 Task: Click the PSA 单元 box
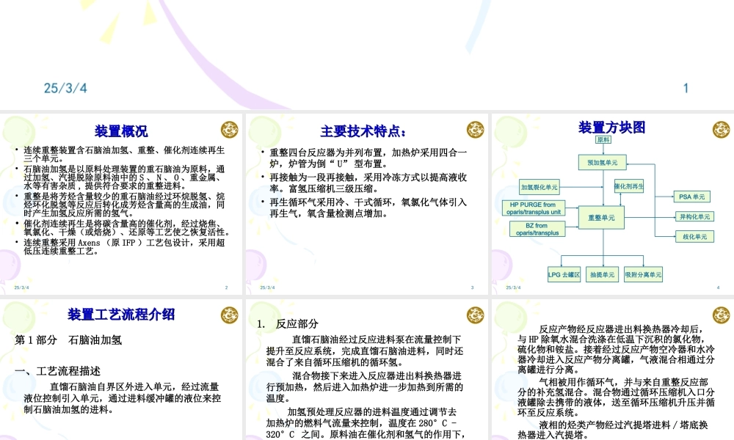click(x=692, y=197)
